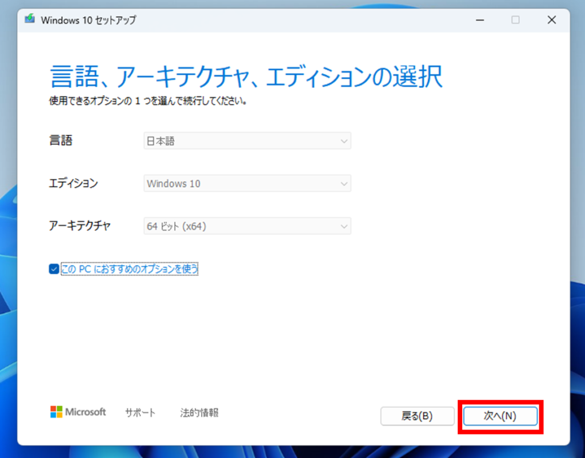
Task: Click the text '使用できるオプションの 1 つを選んで続行してください。'
Action: (148, 101)
